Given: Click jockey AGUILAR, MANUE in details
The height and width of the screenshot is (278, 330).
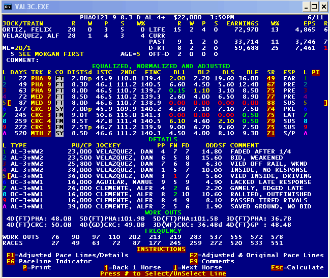Looking at the screenshot, I should point(125,182).
